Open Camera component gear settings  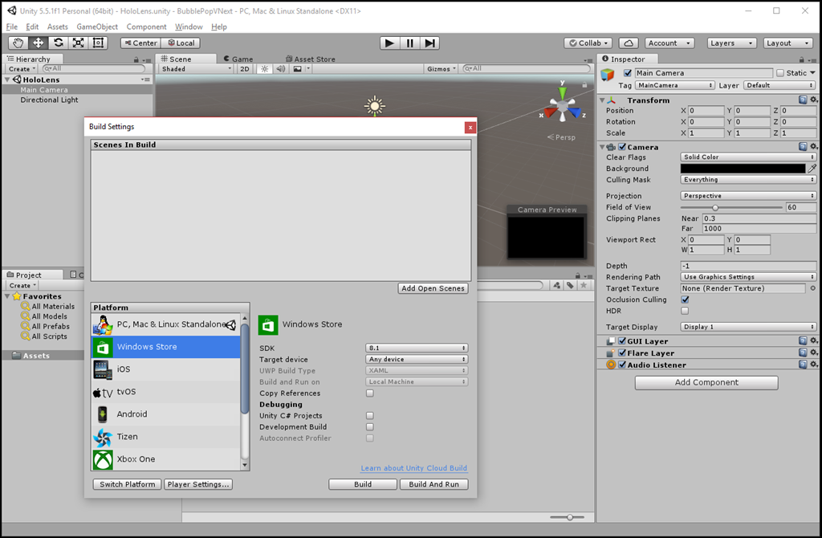pyautogui.click(x=813, y=147)
